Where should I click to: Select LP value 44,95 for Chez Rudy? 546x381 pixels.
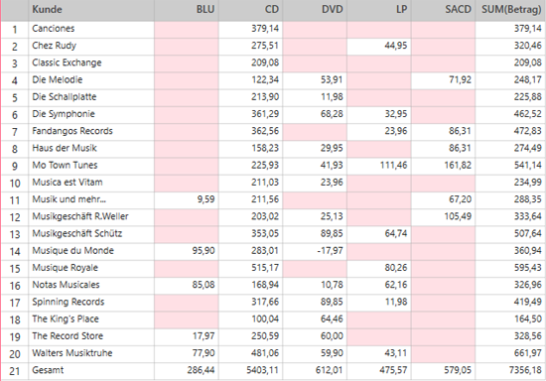click(x=379, y=47)
